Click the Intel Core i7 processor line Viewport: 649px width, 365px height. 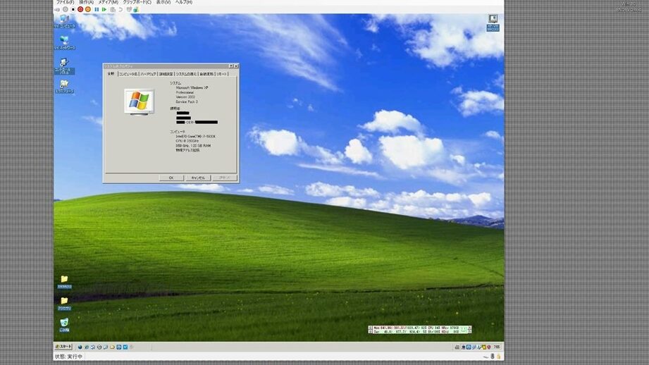pos(196,136)
